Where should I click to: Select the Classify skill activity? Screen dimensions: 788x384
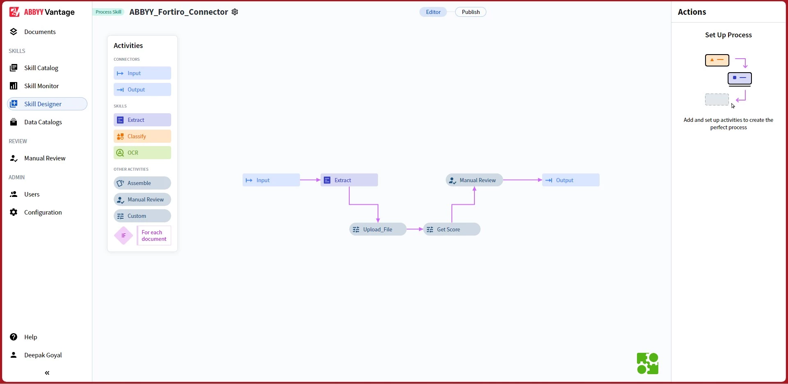coord(142,137)
